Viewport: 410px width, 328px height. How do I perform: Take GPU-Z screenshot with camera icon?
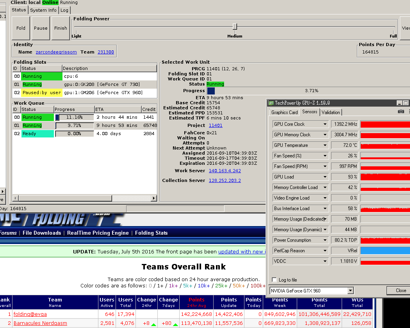pos(401,112)
